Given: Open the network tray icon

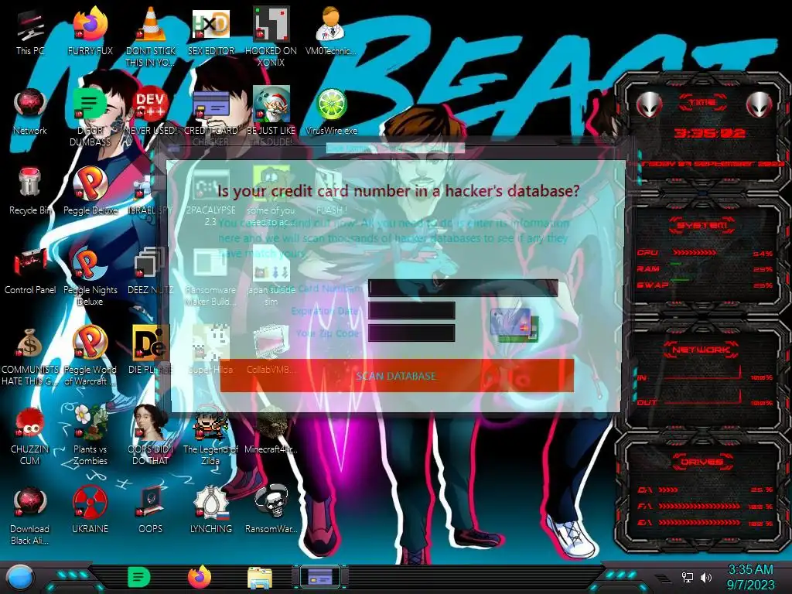Looking at the screenshot, I should (x=687, y=577).
